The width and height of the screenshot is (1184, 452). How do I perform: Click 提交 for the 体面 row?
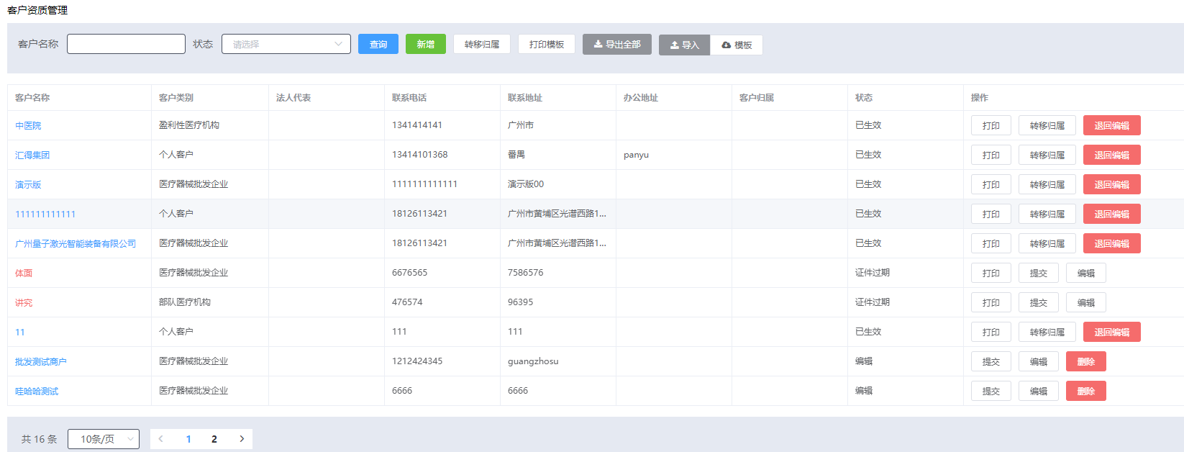coord(1038,274)
